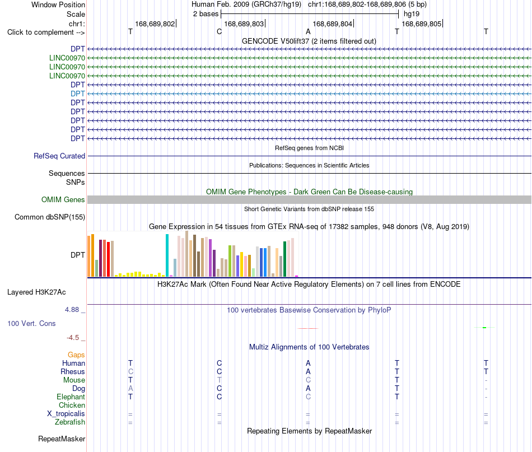Click the -4.5 PhyloP lower limit value
This screenshot has width=532, height=452.
pos(73,338)
